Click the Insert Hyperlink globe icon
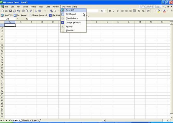The image size is (173, 123). [51, 11]
